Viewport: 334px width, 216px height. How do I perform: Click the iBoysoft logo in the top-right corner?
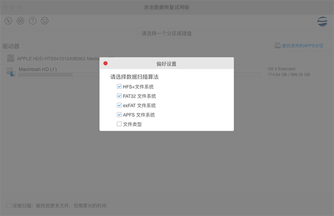point(322,22)
